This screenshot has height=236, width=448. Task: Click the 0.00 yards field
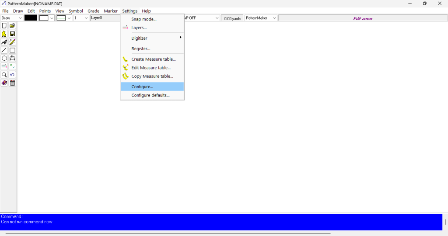pyautogui.click(x=232, y=18)
